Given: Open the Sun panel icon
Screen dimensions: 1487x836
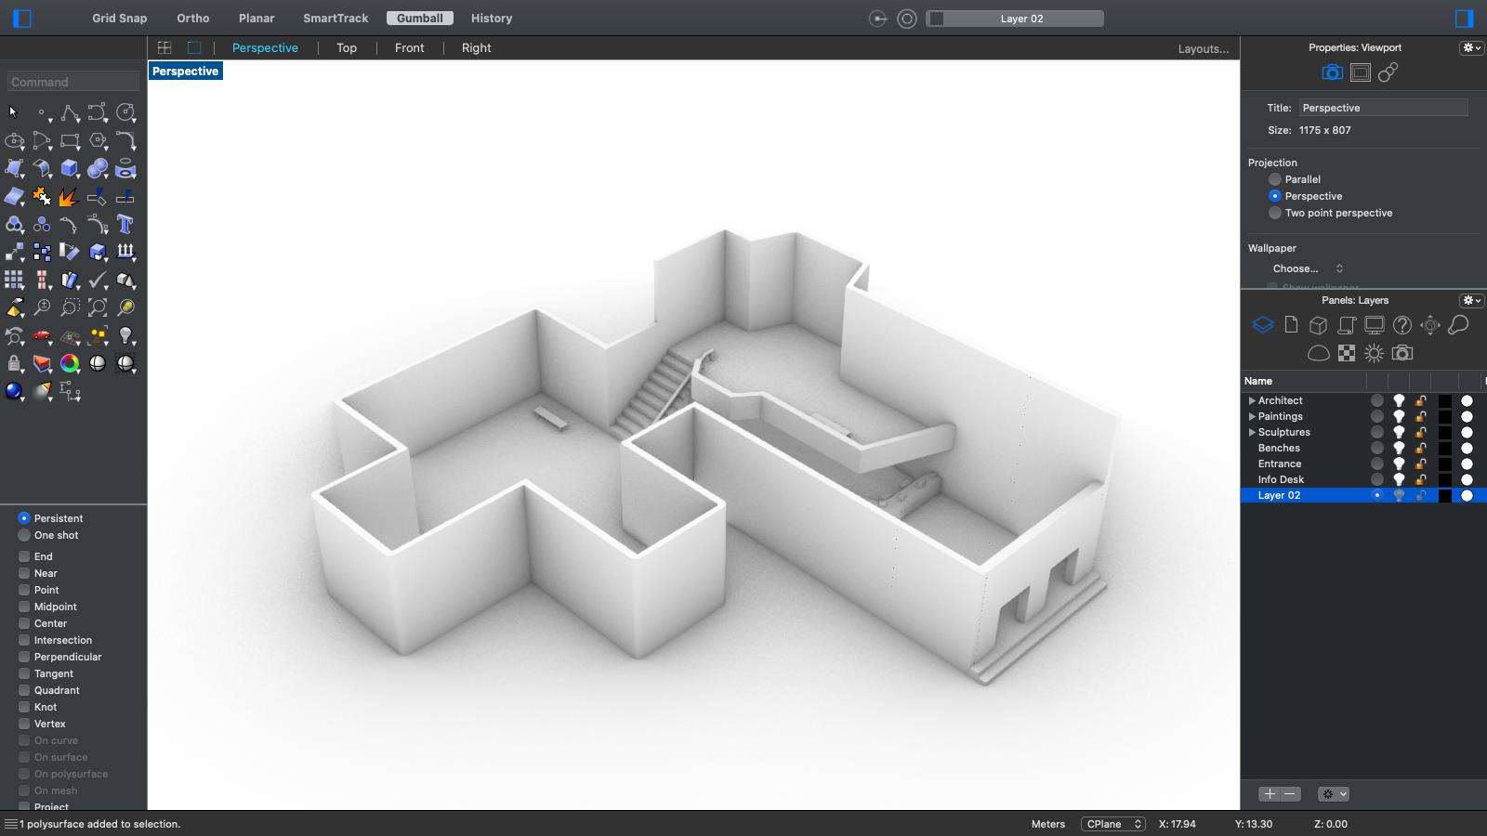Looking at the screenshot, I should point(1374,353).
